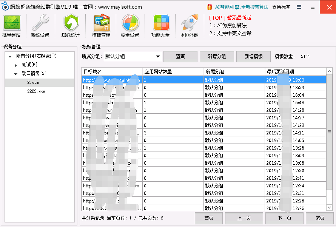
Task: Select the row updated at 13:26
Action: coord(204,148)
